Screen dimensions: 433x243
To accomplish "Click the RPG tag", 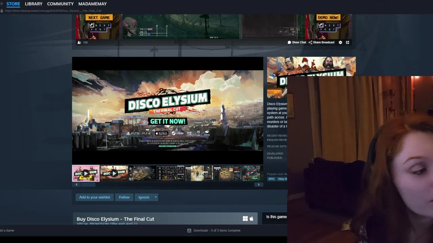I will pos(271,179).
